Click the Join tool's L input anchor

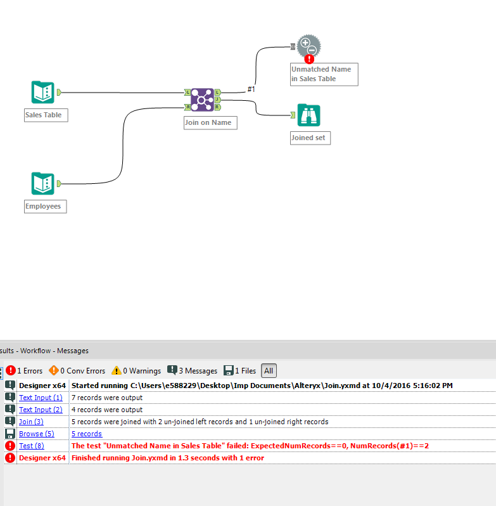[188, 93]
